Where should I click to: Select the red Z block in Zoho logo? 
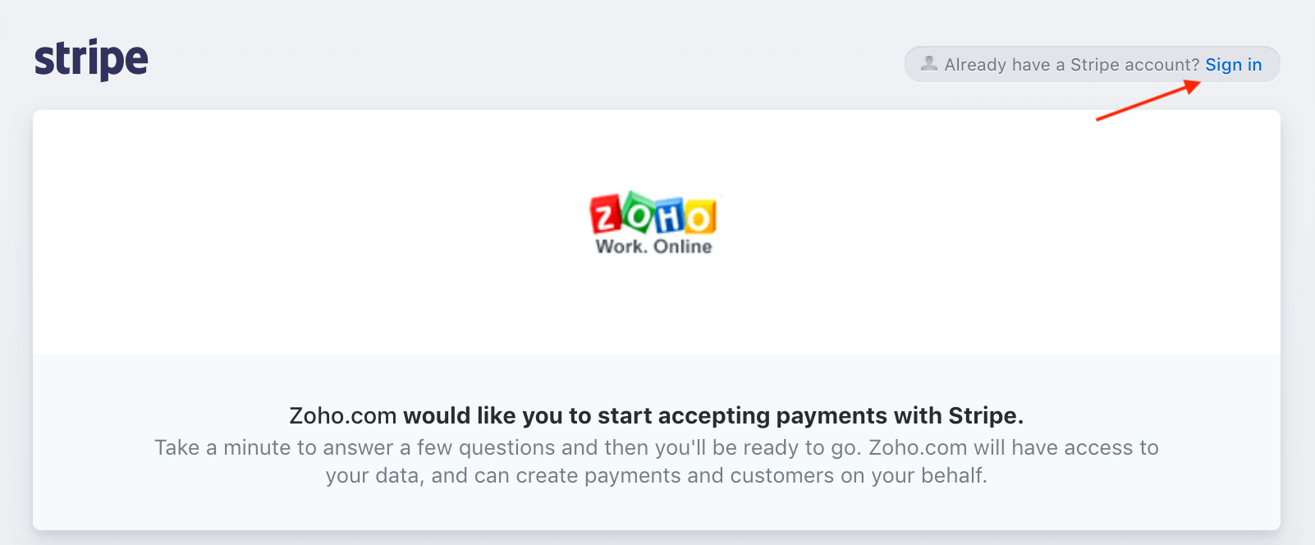tap(605, 217)
